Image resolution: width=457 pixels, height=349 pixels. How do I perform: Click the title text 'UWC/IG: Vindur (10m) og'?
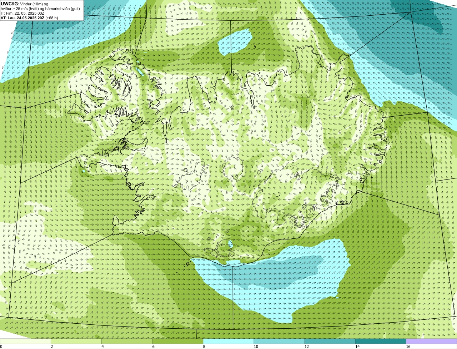tap(25, 4)
